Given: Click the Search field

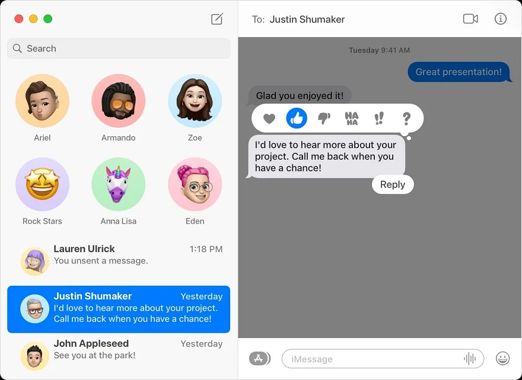Looking at the screenshot, I should coord(119,49).
